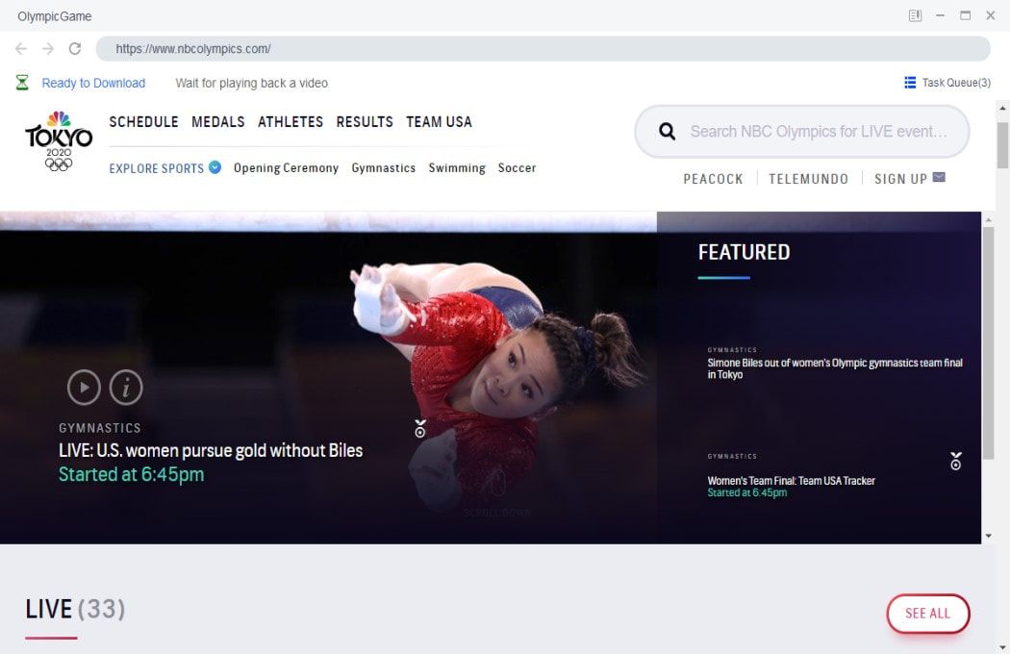Click the URL address bar

click(x=543, y=49)
